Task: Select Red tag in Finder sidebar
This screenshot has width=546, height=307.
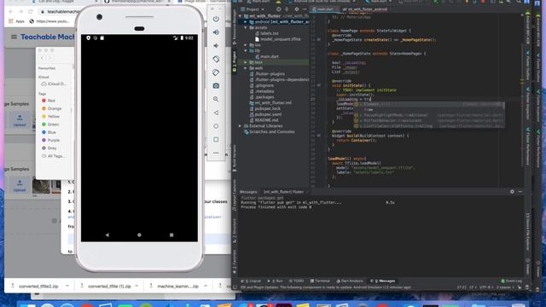Action: pyautogui.click(x=49, y=101)
